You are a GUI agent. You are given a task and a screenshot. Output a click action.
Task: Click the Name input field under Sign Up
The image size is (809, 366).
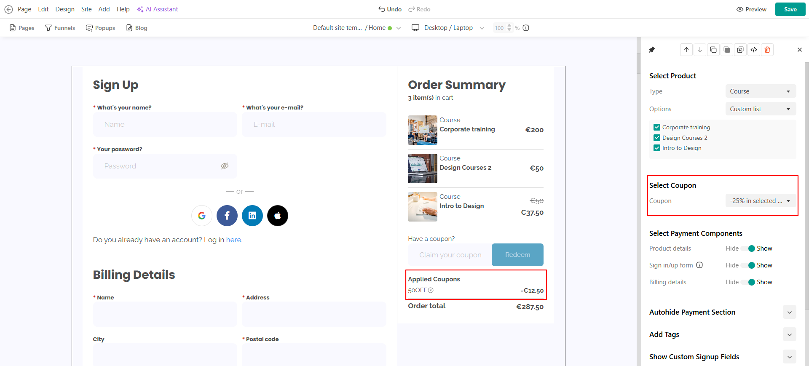[x=165, y=124]
